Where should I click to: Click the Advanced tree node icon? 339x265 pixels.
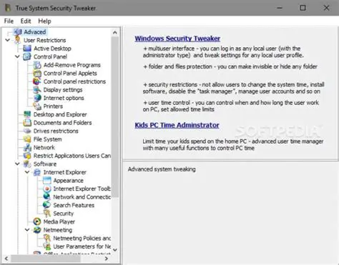click(18, 32)
